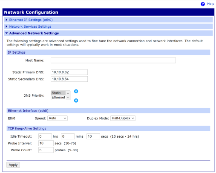Screen dimensions: 216x173
Task: Click the Static Secondary DNS field
Action: click(69, 79)
